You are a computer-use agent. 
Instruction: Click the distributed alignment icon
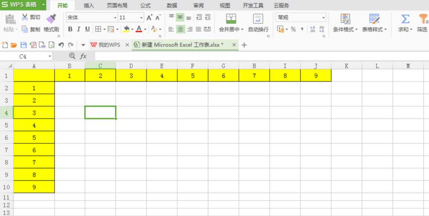[x=208, y=29]
